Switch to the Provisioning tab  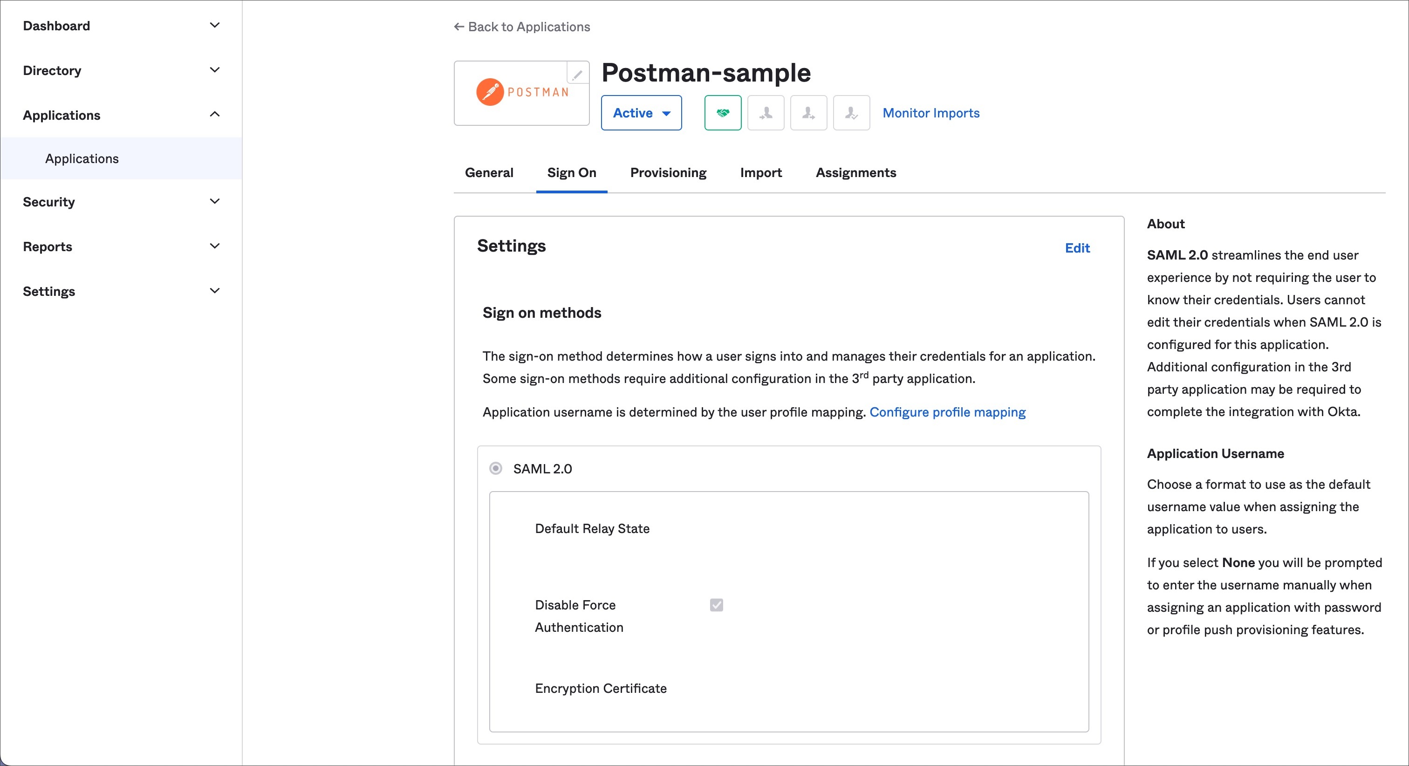point(668,172)
